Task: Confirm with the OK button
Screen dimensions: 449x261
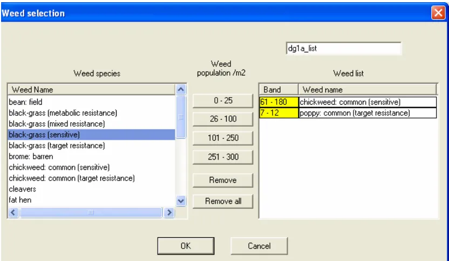Action: (x=186, y=246)
